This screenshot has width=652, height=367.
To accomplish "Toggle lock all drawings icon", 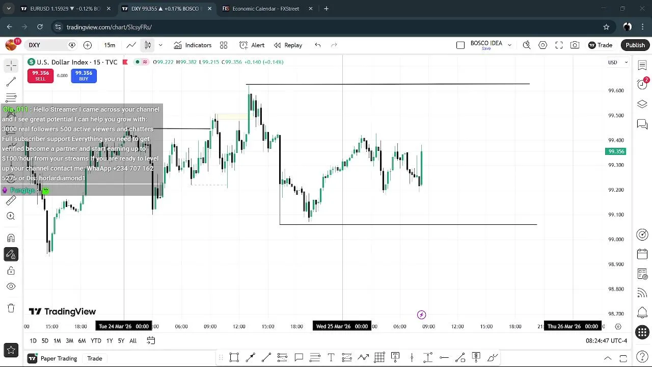I will coord(11,271).
